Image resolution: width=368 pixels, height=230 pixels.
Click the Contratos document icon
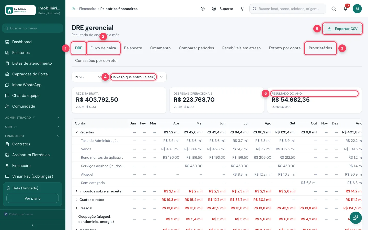coord(7,144)
